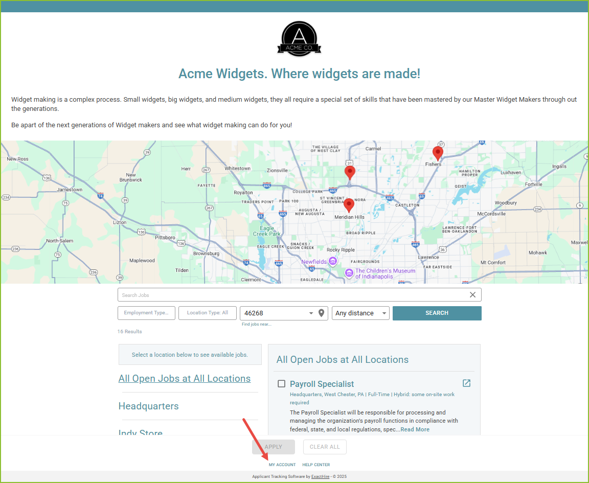The width and height of the screenshot is (589, 483).
Task: Click the Newfields museum marker on map
Action: tap(333, 261)
